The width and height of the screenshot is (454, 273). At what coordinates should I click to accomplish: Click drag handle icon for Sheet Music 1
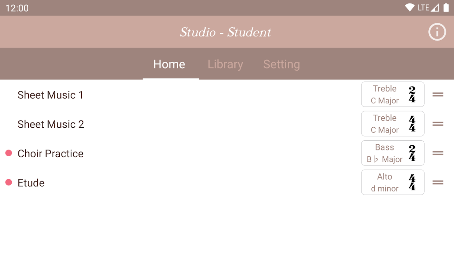coord(438,95)
